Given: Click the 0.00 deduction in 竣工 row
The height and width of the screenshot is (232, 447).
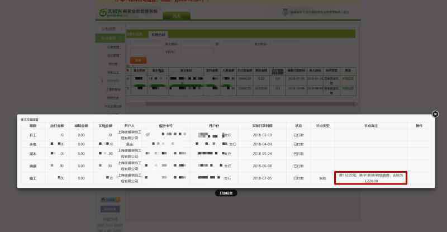Looking at the screenshot, I should pyautogui.click(x=81, y=178).
